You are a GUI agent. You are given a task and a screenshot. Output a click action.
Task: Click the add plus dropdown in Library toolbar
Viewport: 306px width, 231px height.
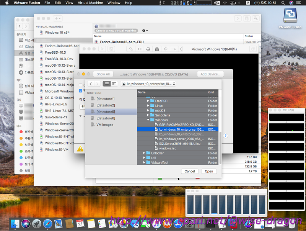58,18
